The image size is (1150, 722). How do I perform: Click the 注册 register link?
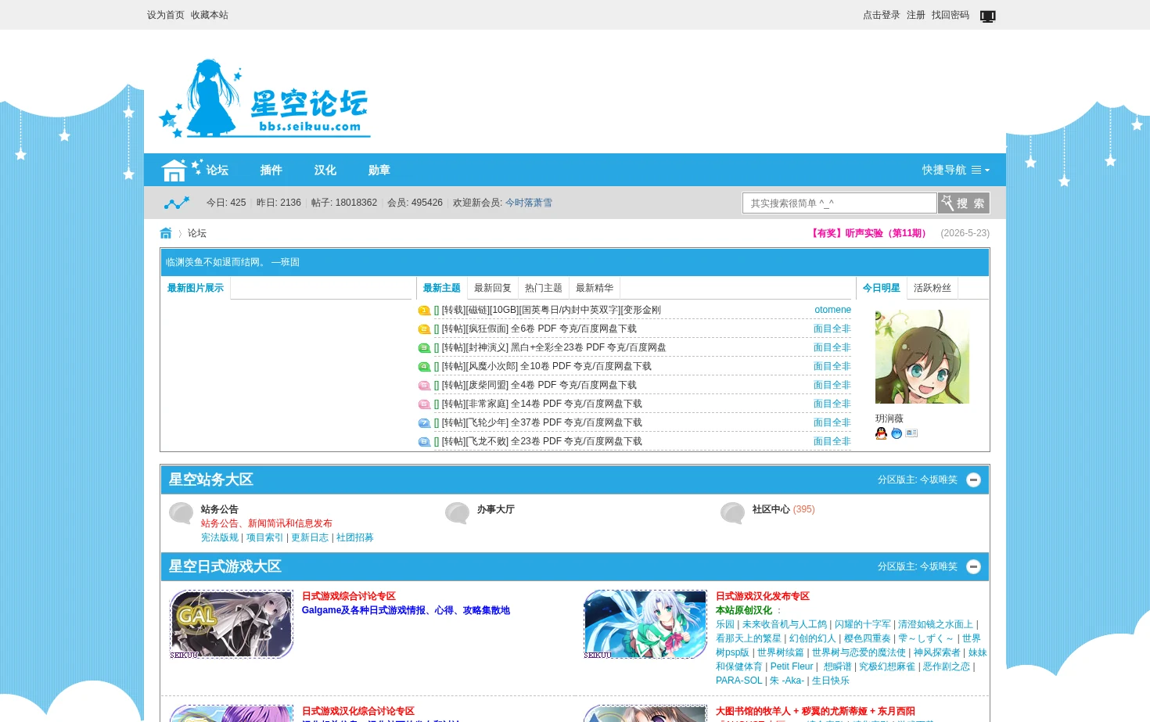[916, 15]
